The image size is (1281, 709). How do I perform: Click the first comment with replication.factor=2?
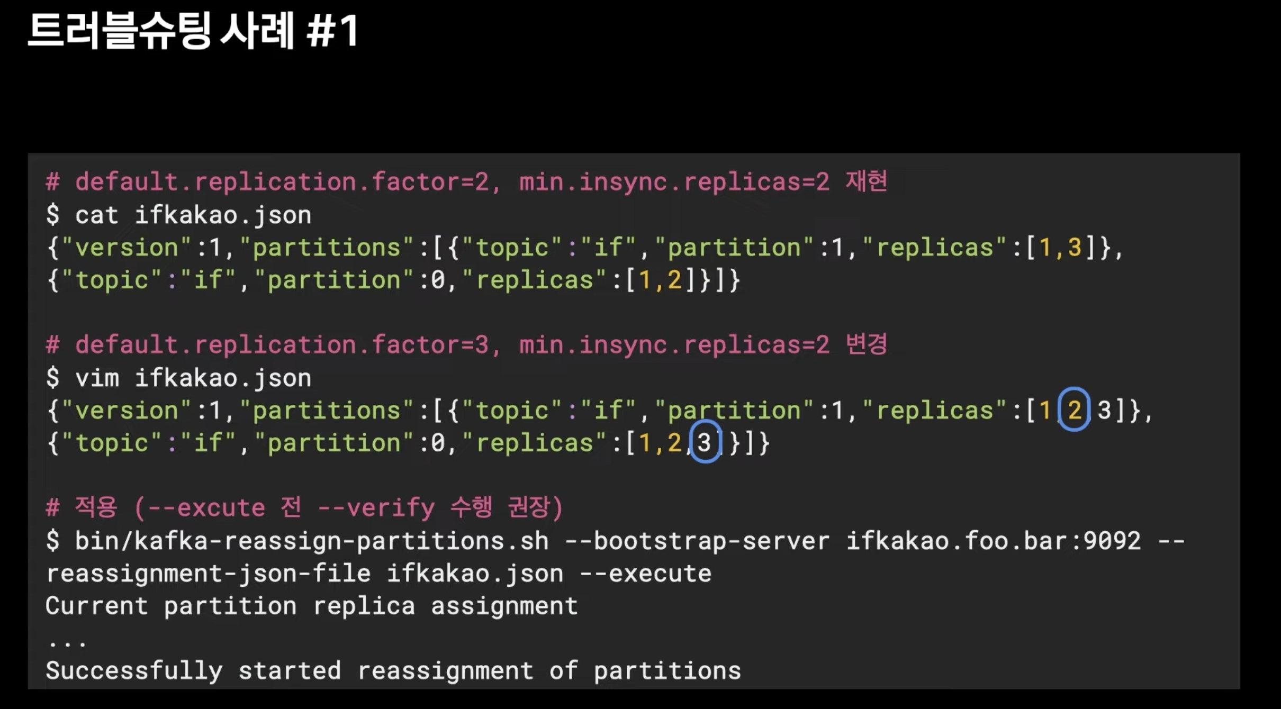pos(466,182)
